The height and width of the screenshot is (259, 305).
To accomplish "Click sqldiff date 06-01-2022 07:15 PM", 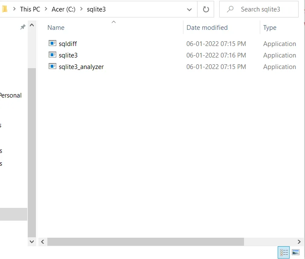I will tap(216, 44).
